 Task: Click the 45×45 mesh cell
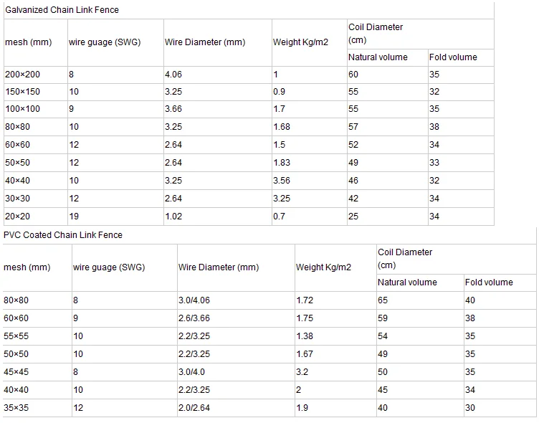(18, 371)
